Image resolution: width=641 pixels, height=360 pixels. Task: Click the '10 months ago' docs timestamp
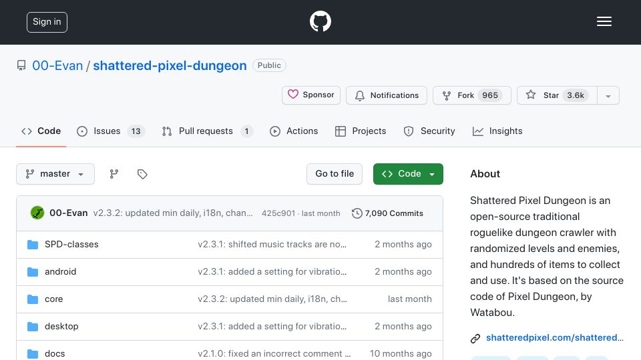coord(401,353)
